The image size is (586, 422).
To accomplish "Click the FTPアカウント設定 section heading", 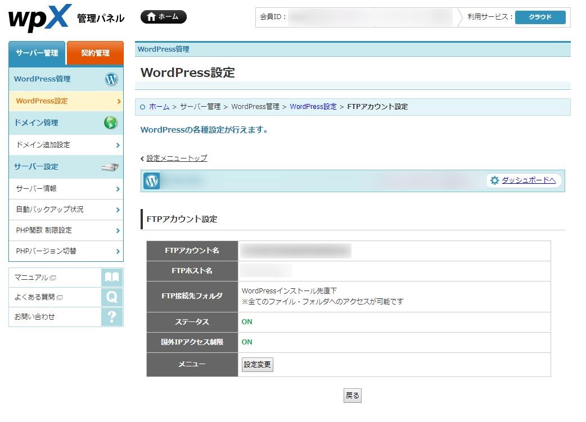I will point(182,219).
